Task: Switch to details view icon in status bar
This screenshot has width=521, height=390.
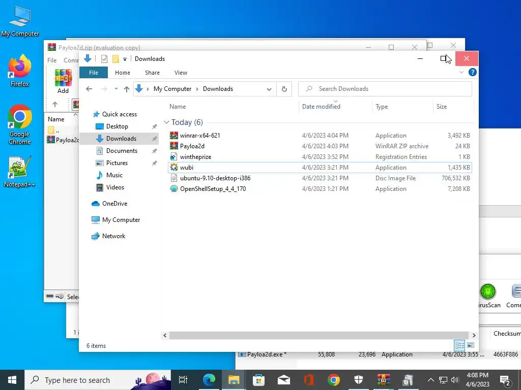Action: [x=460, y=345]
